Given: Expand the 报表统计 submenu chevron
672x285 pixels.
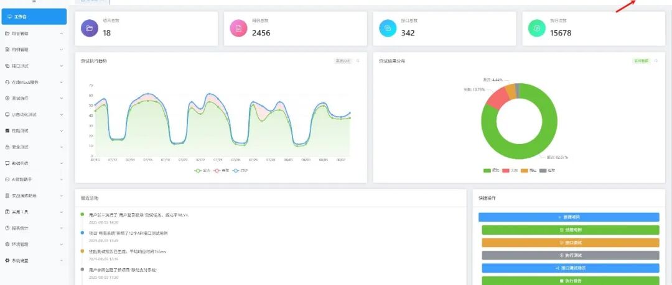Looking at the screenshot, I should tap(62, 228).
